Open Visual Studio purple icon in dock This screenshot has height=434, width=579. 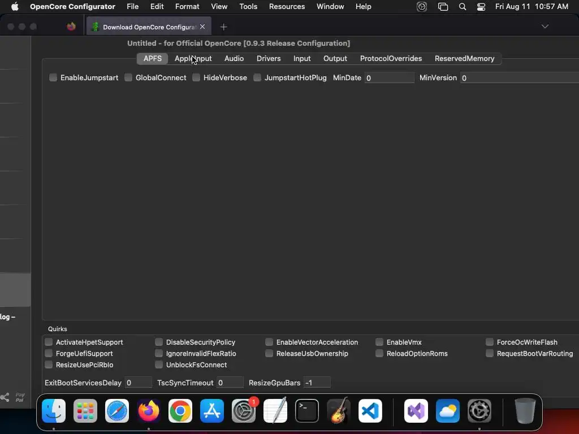(416, 411)
